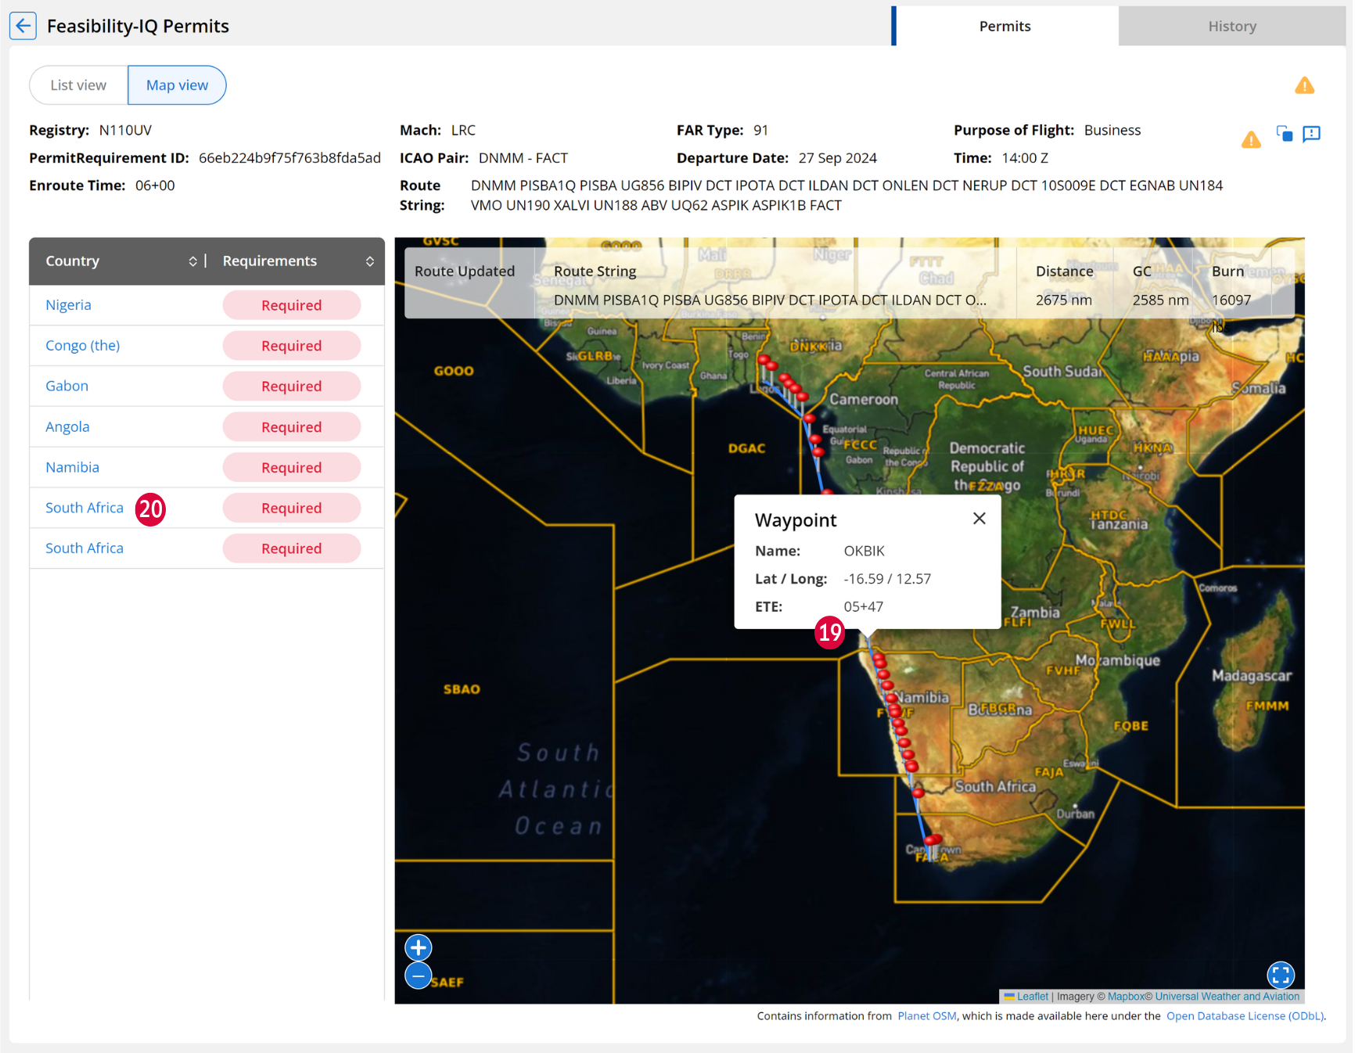Toggle fullscreen map view
This screenshot has height=1053, width=1355.
(x=1281, y=975)
